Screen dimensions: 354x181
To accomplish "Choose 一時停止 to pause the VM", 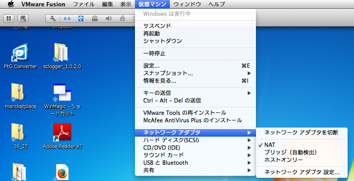I will tap(195, 53).
